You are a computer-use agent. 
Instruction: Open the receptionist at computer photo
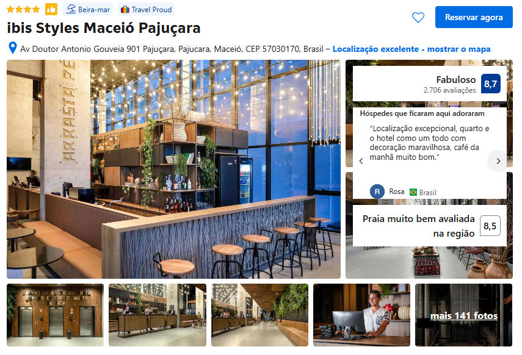361,315
